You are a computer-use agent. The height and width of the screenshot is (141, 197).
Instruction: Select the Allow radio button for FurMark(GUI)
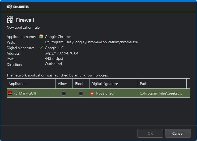click(64, 93)
